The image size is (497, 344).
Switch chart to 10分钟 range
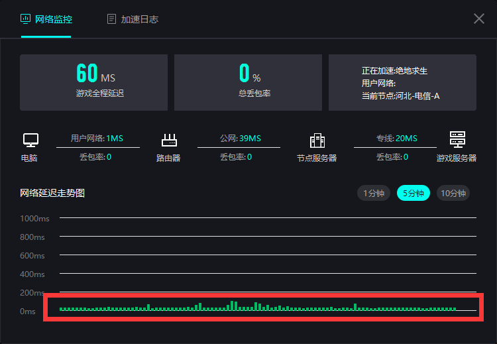(x=453, y=193)
